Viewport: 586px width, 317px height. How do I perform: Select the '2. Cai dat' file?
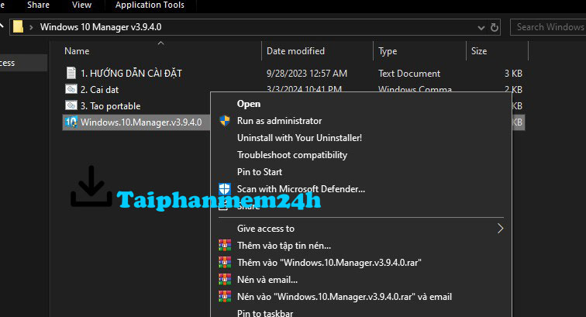coord(99,90)
